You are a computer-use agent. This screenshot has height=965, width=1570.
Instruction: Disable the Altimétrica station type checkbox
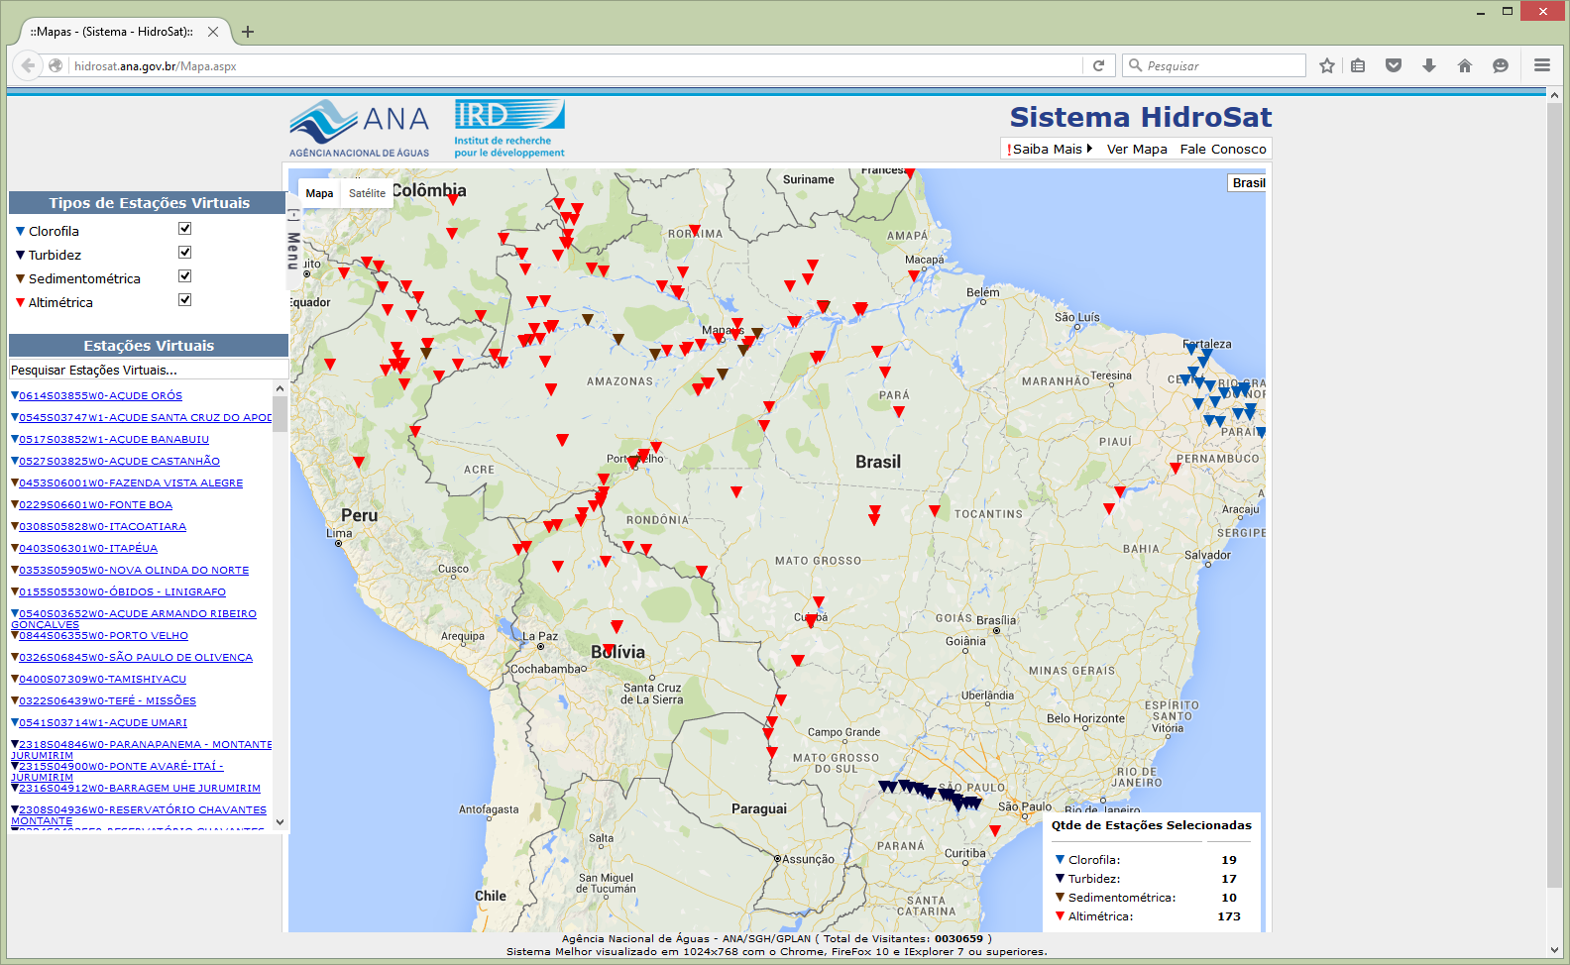(184, 300)
